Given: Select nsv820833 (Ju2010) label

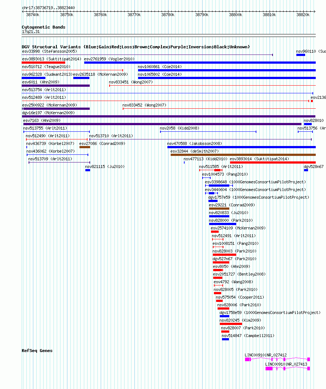Looking at the screenshot, I should coord(229,213).
